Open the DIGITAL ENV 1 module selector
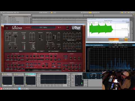 click(72, 40)
